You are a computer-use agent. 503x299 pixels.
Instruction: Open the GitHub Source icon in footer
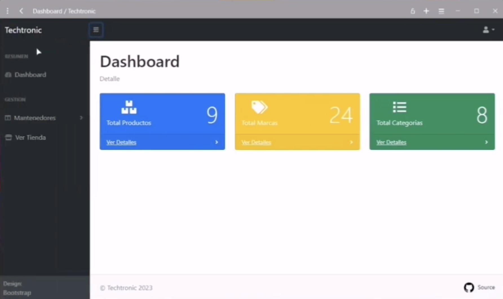(469, 287)
